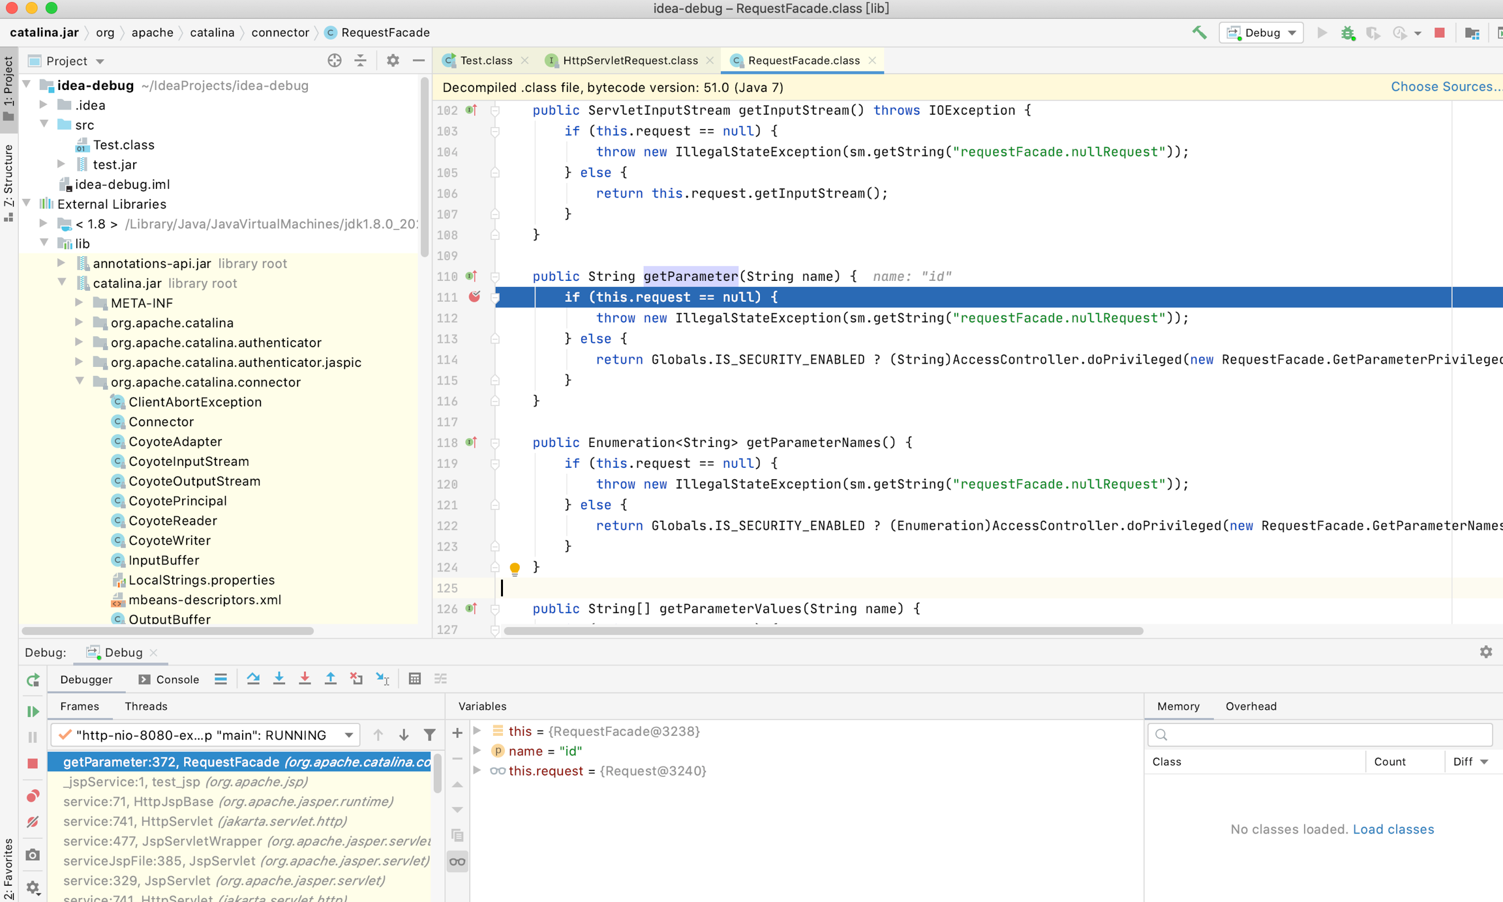Click the Step Into debugger icon
Screen dimensions: 1503x902
(x=279, y=679)
